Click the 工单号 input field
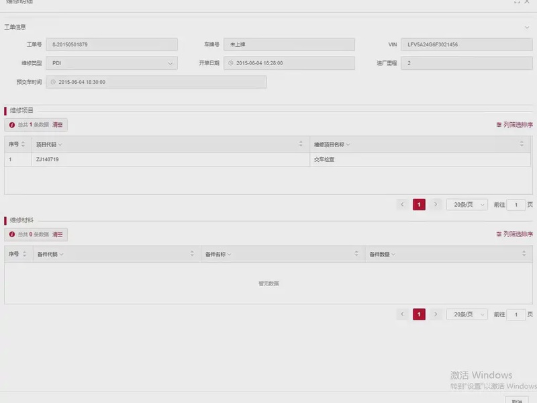537x403 pixels. 111,44
